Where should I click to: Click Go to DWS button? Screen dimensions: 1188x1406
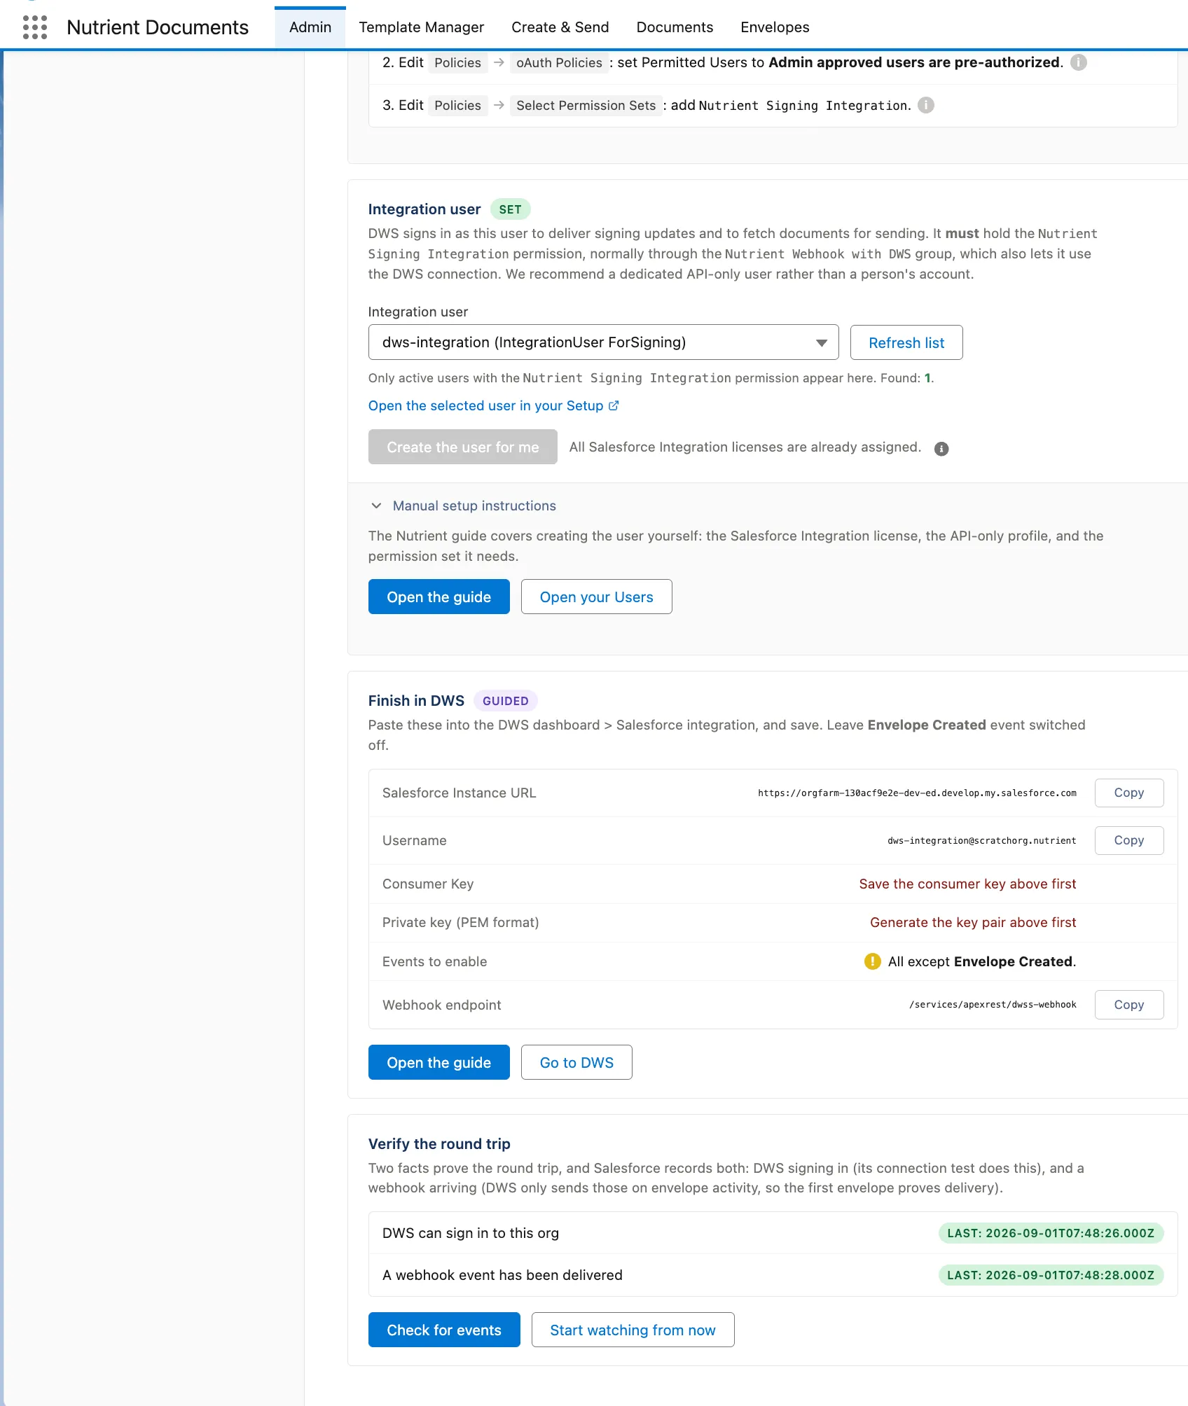coord(576,1062)
